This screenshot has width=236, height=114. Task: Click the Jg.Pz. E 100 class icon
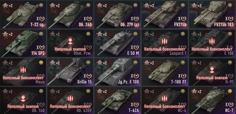click(136, 76)
